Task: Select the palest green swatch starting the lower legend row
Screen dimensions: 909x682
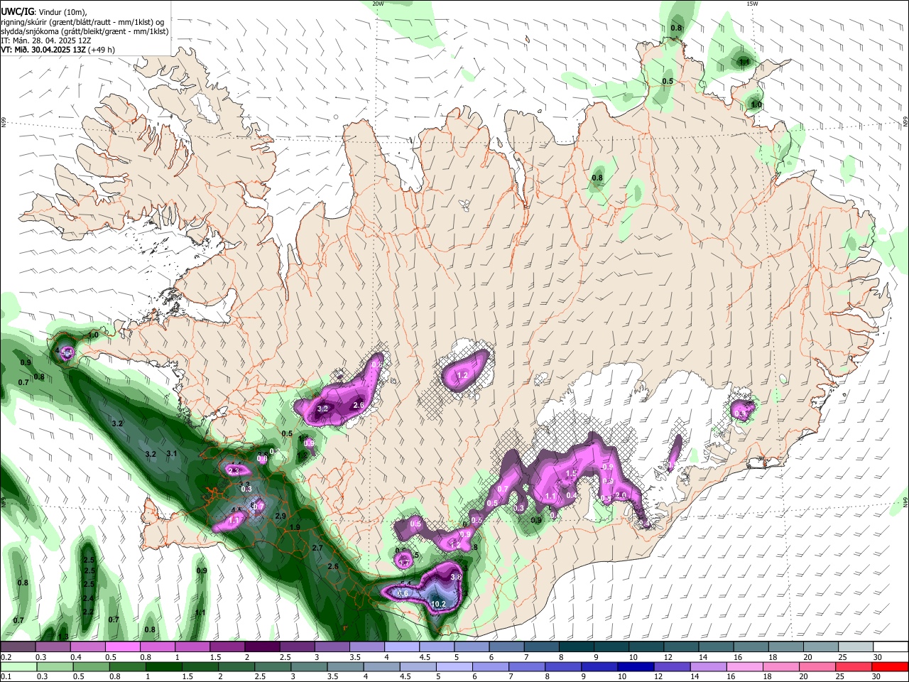Action: coord(18,666)
